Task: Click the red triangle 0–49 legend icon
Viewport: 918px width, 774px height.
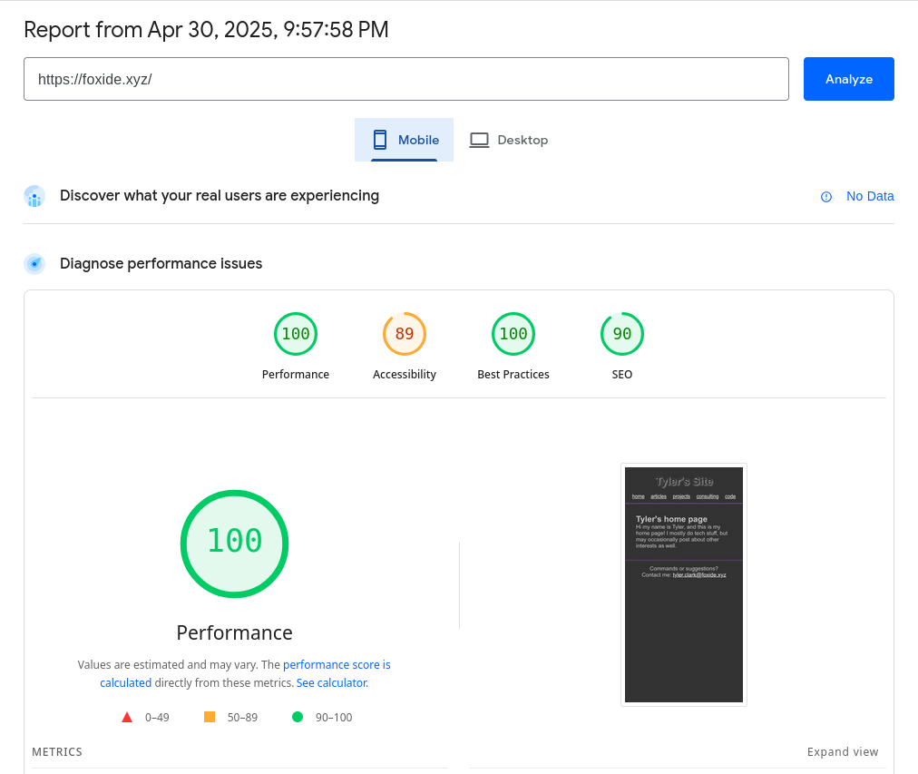Action: [127, 717]
